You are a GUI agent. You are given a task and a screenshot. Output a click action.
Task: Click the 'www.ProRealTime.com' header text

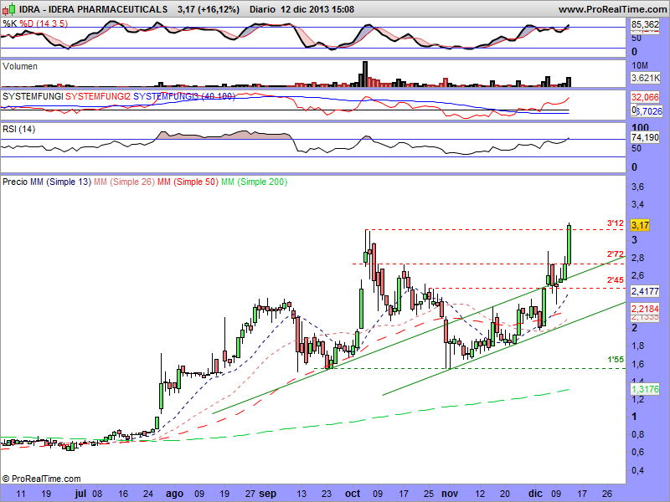[x=612, y=9]
